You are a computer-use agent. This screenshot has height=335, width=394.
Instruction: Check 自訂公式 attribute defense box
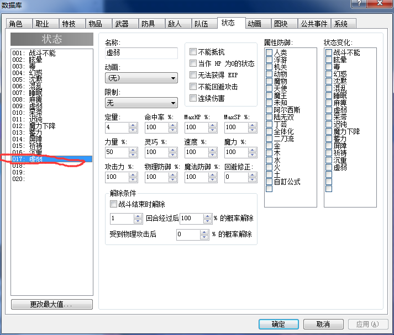coord(269,182)
